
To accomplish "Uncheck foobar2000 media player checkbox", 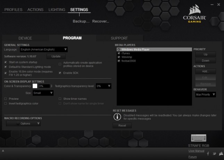I will 119,61.
